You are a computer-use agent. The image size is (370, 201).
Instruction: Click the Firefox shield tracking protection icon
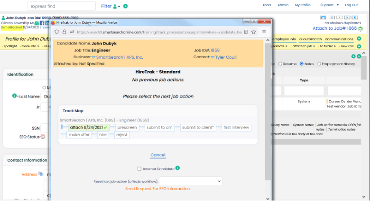click(x=56, y=32)
